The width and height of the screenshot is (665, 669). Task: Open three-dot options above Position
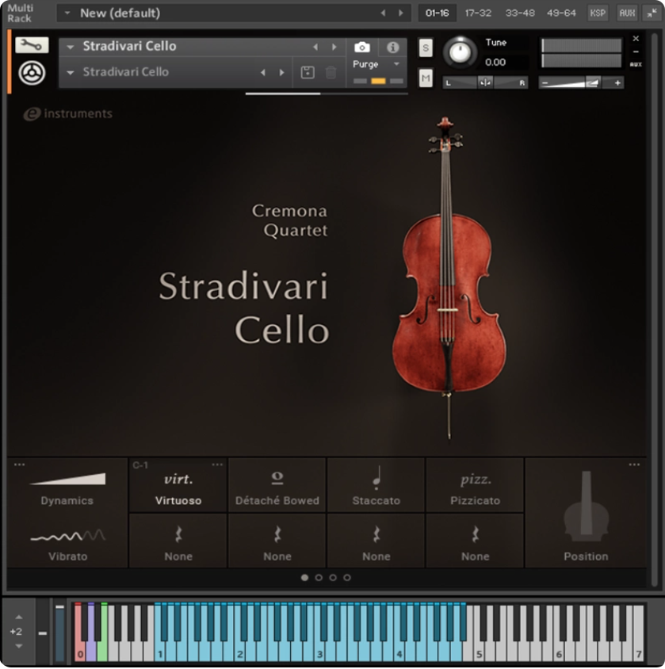coord(634,464)
